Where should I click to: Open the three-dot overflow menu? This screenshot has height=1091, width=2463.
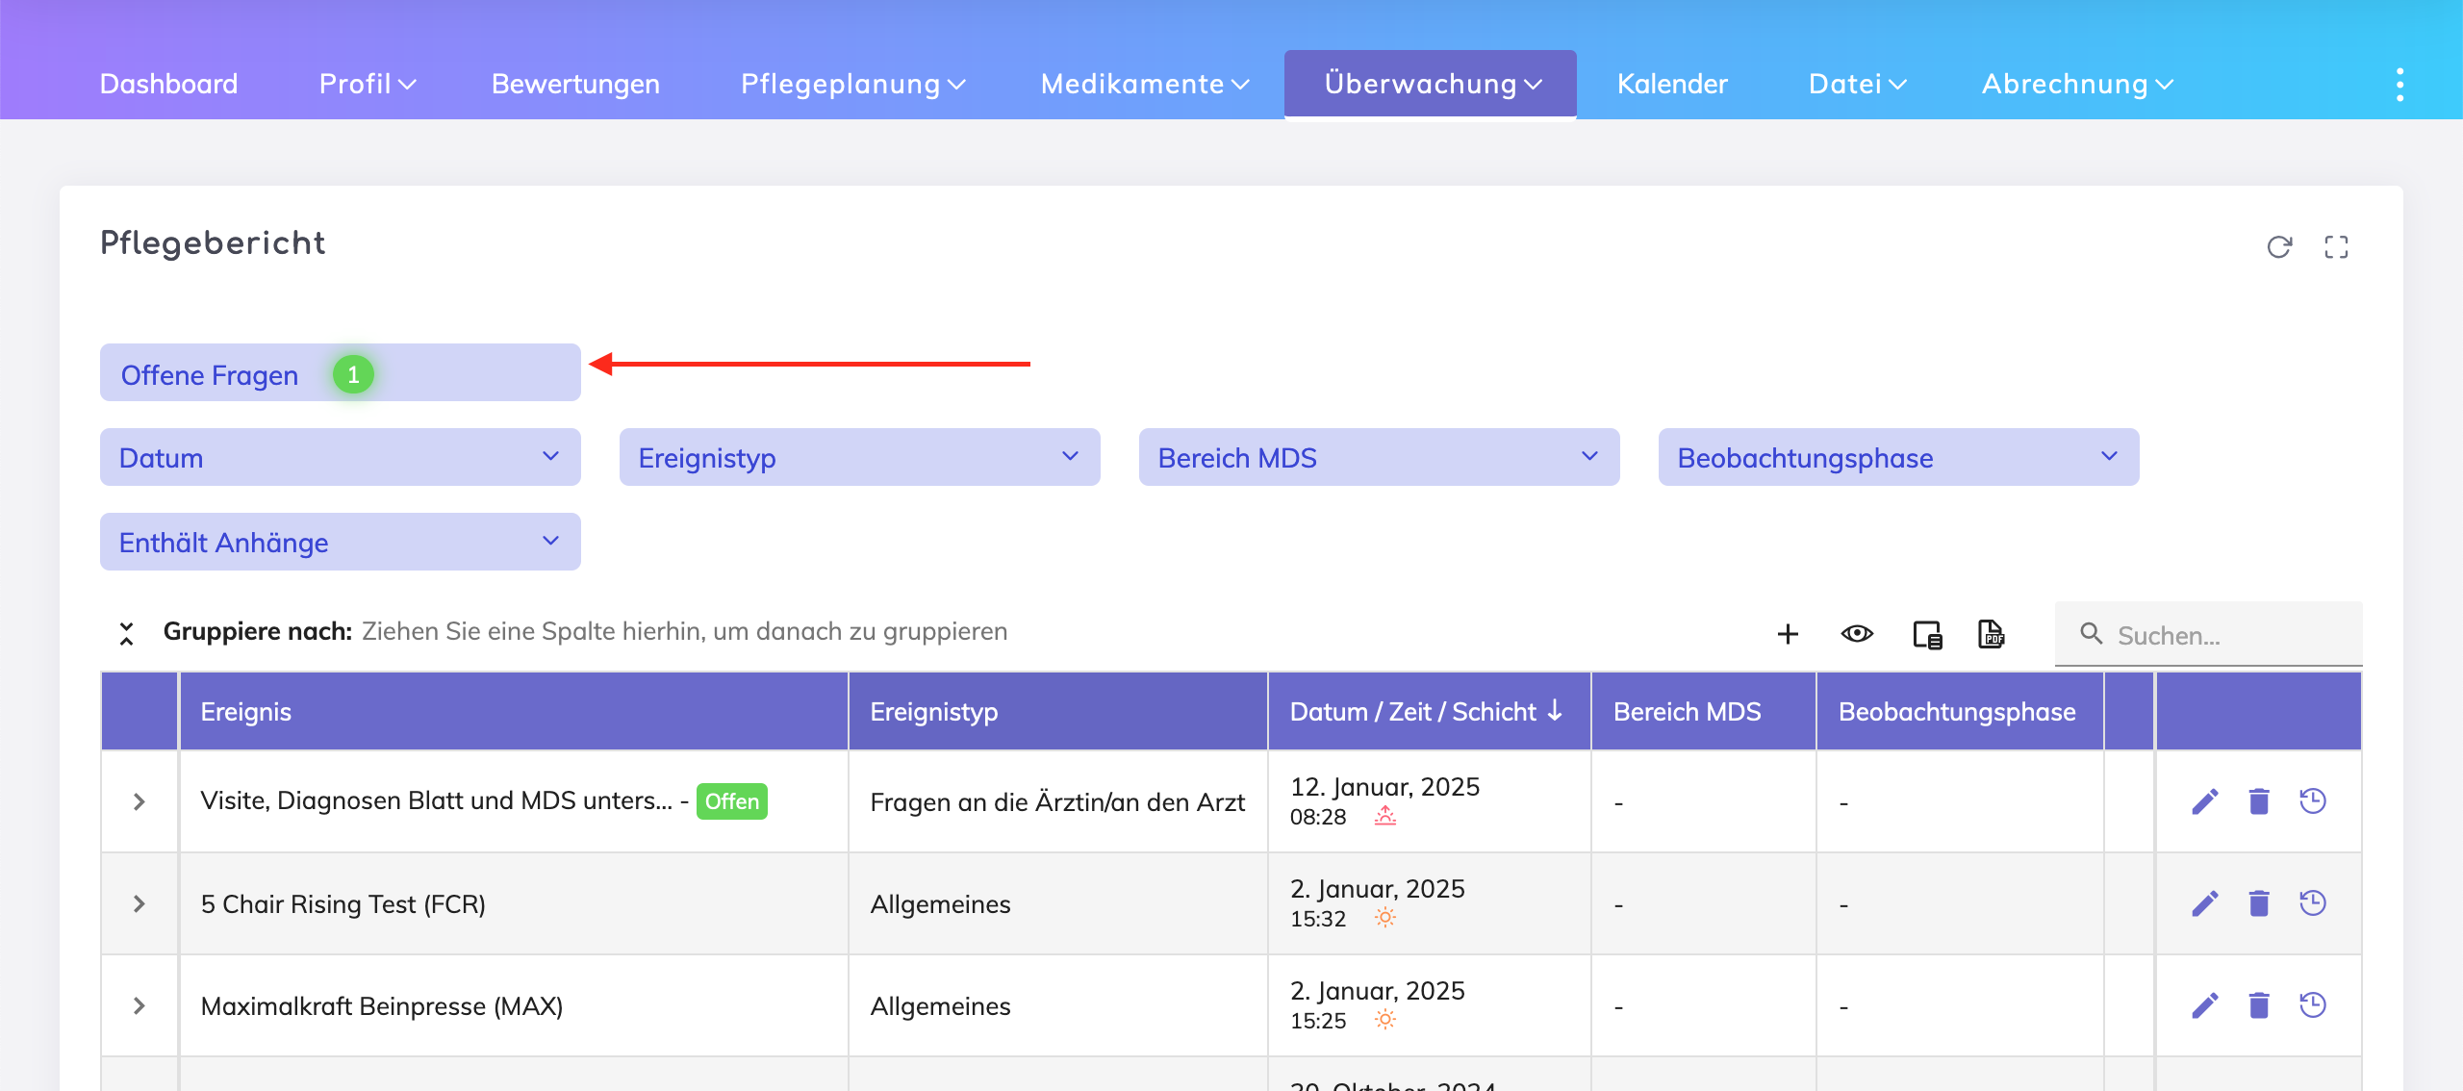click(x=2400, y=85)
